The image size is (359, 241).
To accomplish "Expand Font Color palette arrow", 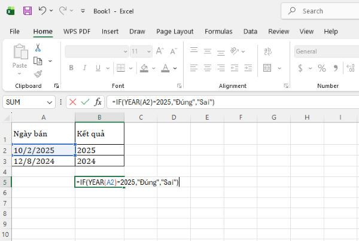I will pos(175,68).
